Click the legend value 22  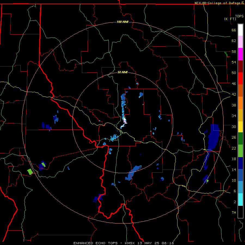click(234, 148)
